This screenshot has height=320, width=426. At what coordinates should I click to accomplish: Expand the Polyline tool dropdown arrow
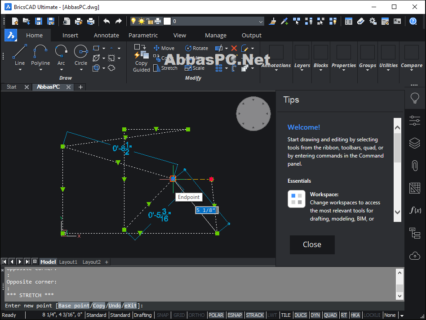40,70
